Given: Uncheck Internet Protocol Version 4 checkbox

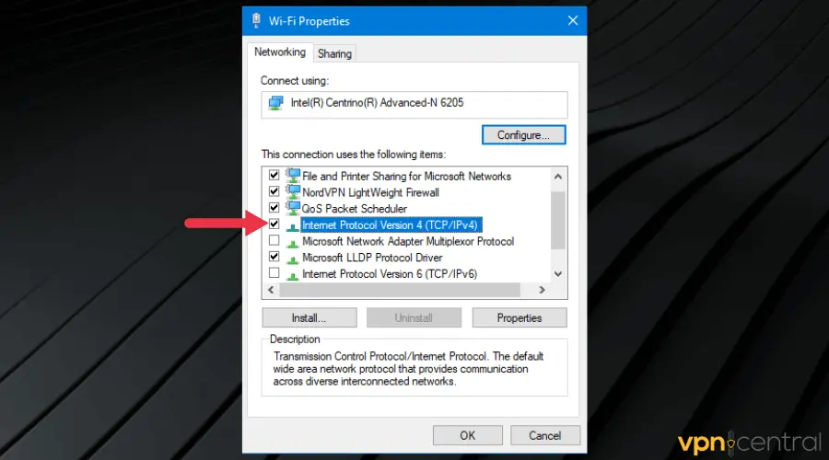Looking at the screenshot, I should point(274,224).
